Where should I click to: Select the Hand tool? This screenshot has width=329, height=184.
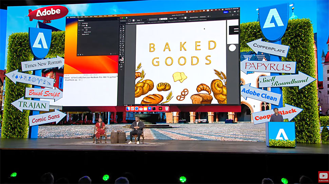tap(121, 54)
